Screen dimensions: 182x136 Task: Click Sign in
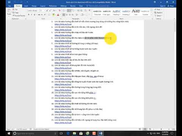163,6
